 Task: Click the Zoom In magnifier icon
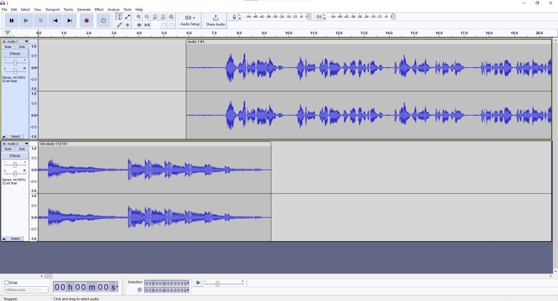tap(139, 17)
